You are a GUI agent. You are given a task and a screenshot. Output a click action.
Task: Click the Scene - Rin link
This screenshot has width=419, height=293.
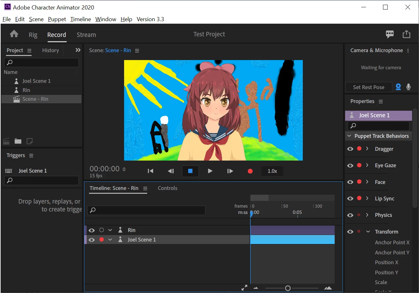(x=118, y=50)
